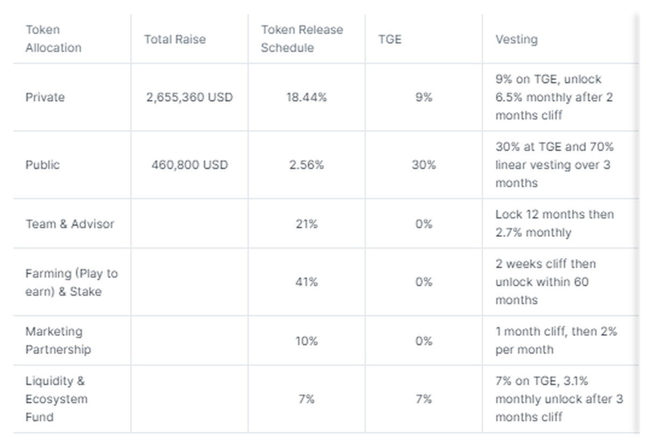The height and width of the screenshot is (443, 646).
Task: Click the Public row label
Action: pyautogui.click(x=43, y=165)
